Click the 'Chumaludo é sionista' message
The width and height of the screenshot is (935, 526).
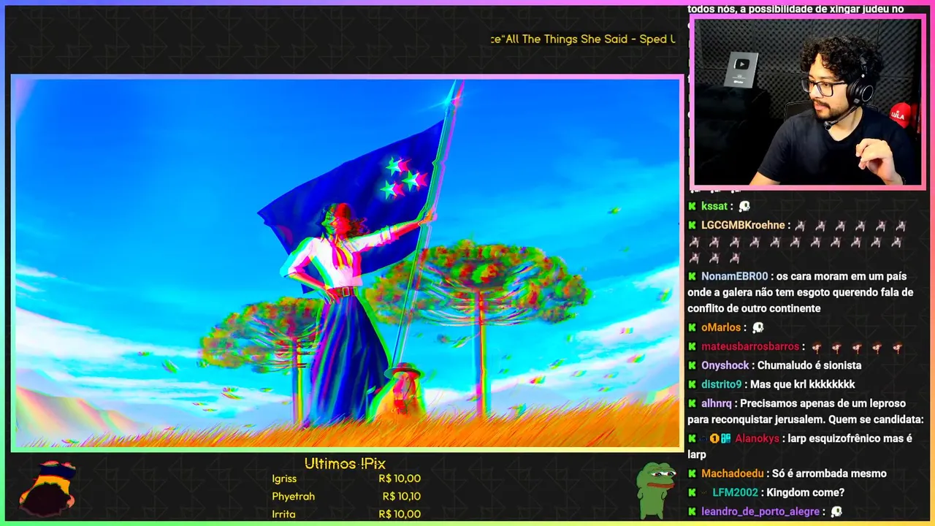coord(809,365)
